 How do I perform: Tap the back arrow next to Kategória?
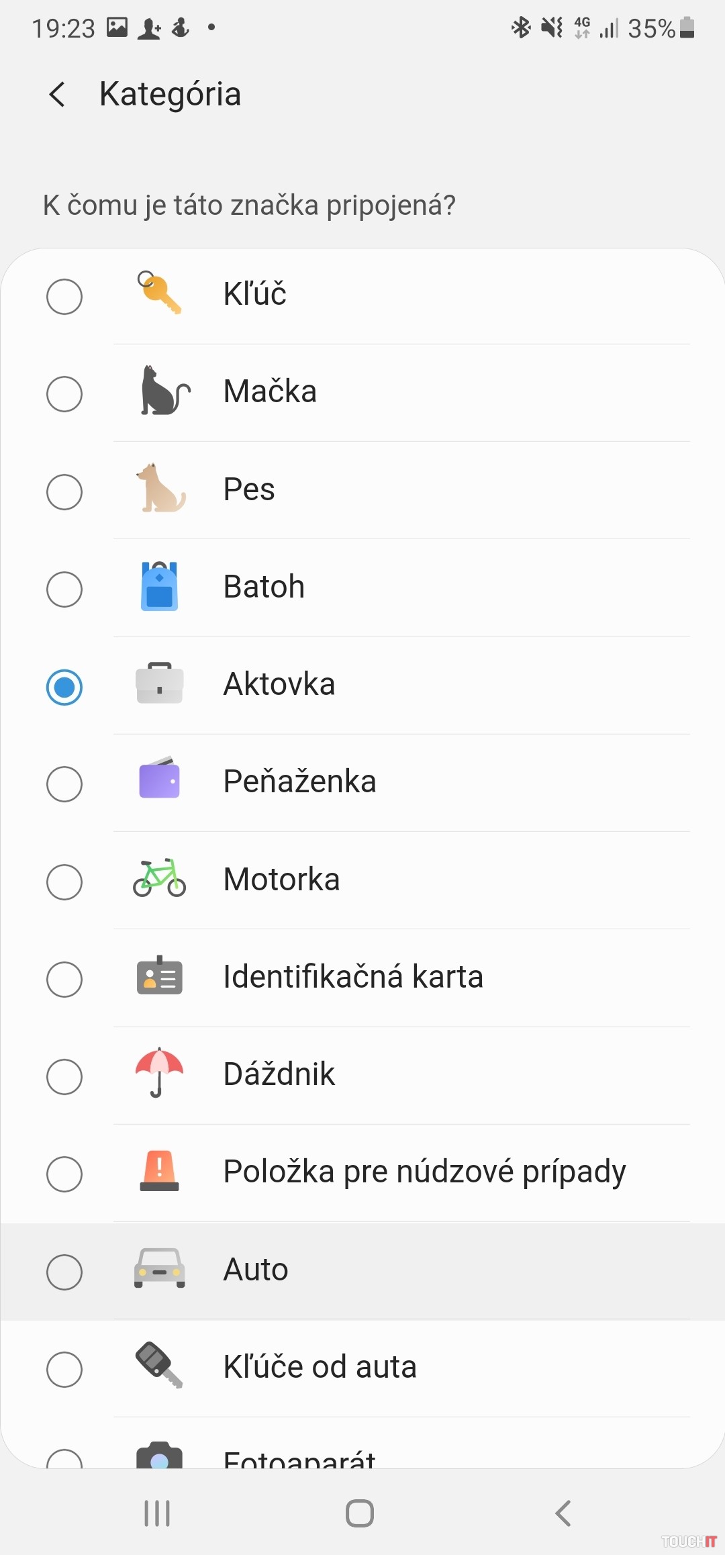[x=58, y=95]
